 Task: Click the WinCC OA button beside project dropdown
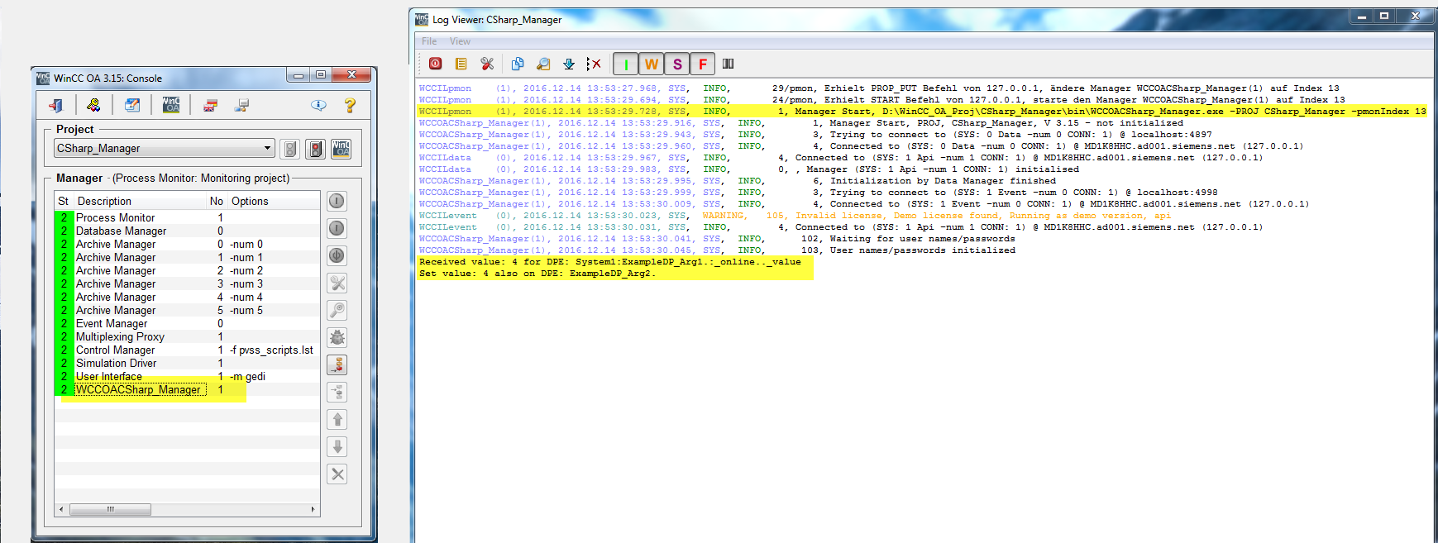342,149
